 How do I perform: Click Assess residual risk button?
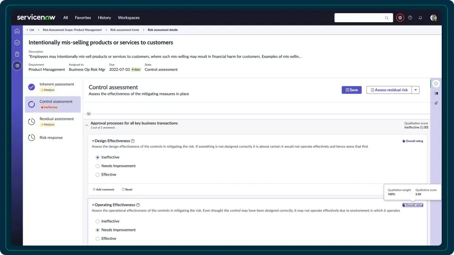(x=389, y=90)
